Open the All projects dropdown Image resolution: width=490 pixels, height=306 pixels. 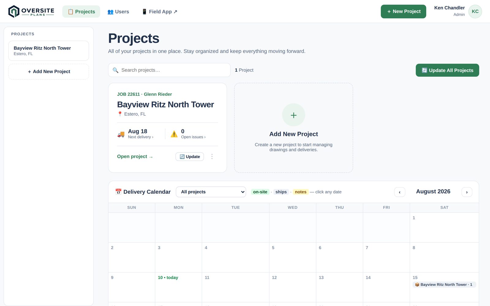click(x=211, y=192)
